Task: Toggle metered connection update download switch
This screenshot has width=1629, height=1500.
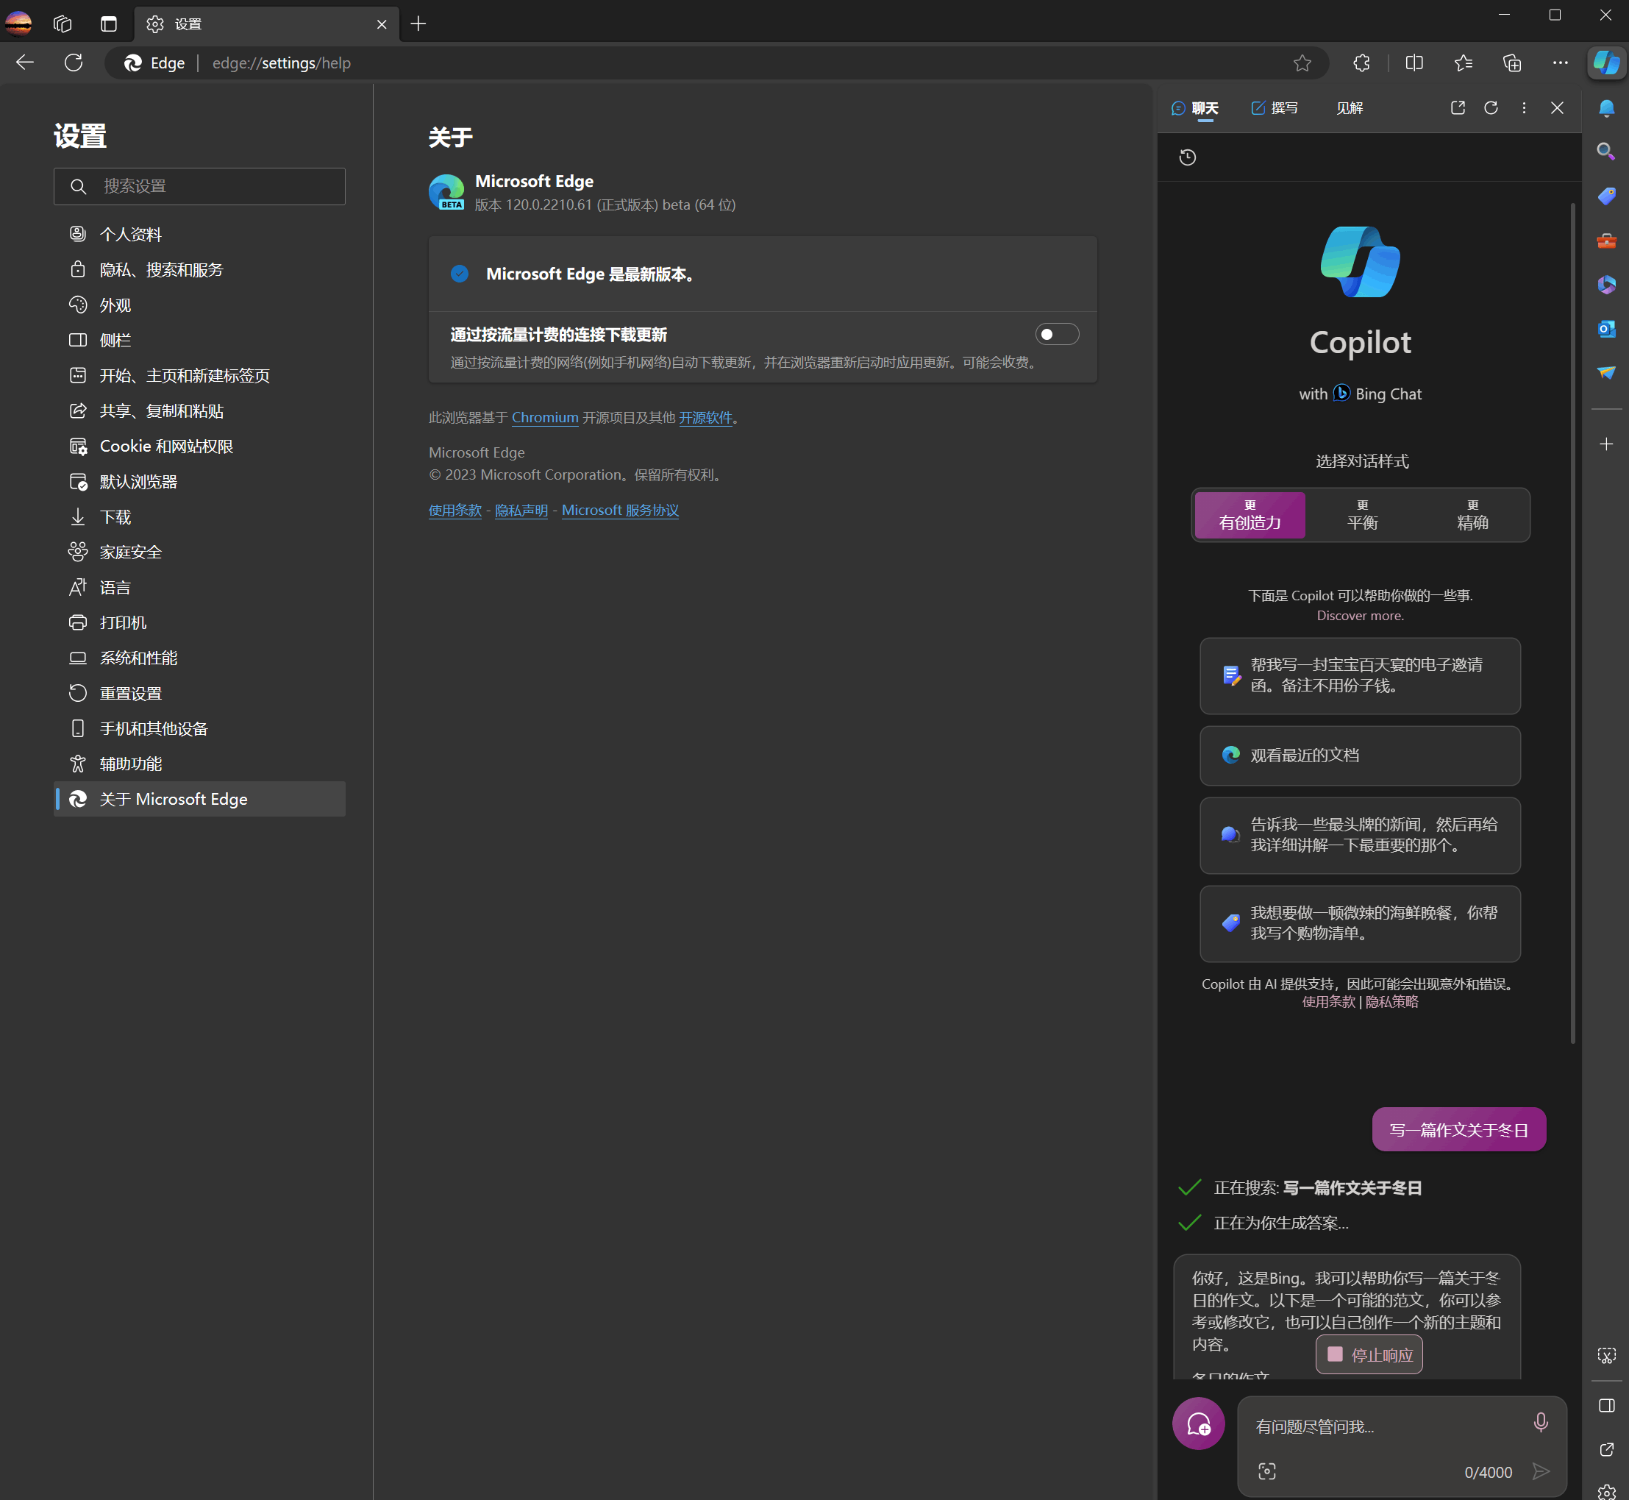Action: (1056, 335)
